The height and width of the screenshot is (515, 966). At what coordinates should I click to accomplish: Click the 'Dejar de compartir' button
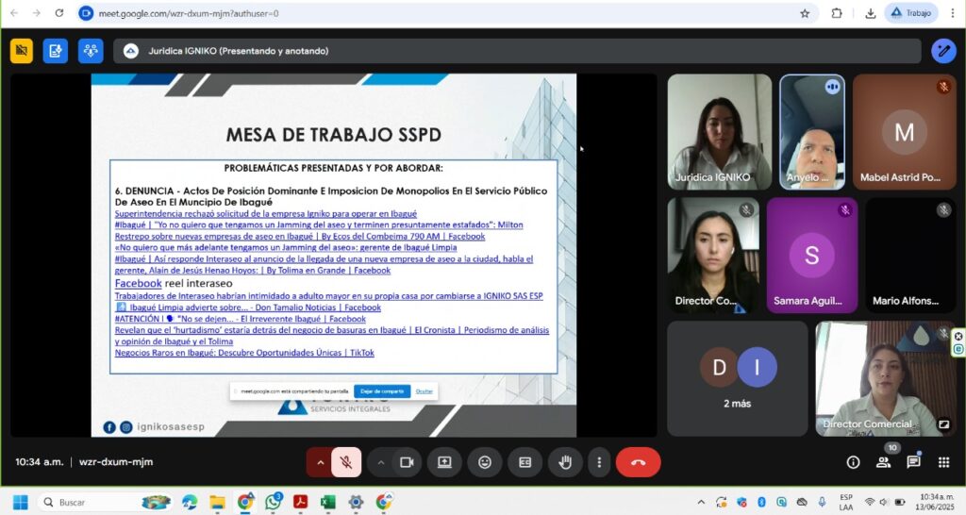pos(382,391)
